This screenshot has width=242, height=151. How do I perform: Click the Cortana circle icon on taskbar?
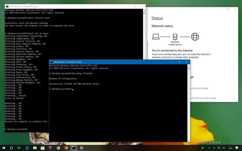pyautogui.click(x=12, y=148)
